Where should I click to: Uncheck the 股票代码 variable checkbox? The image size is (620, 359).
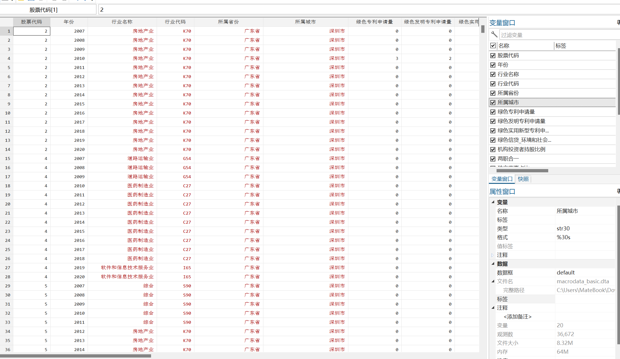[493, 55]
